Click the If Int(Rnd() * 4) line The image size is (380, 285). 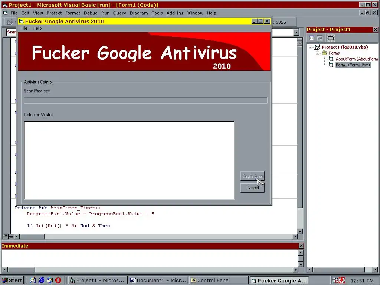point(68,226)
